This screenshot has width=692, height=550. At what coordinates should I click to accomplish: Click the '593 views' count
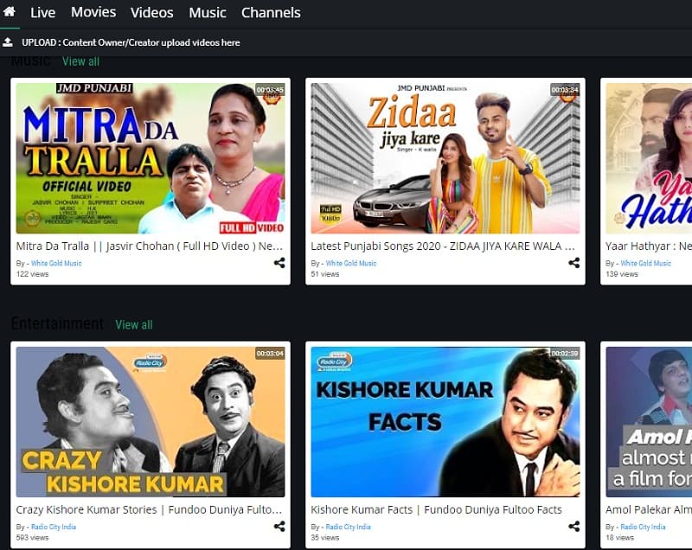(x=32, y=537)
